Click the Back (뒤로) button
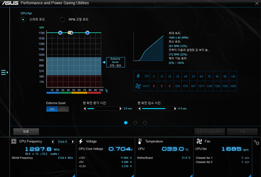Screen dimensions: 261x177 click(26, 132)
